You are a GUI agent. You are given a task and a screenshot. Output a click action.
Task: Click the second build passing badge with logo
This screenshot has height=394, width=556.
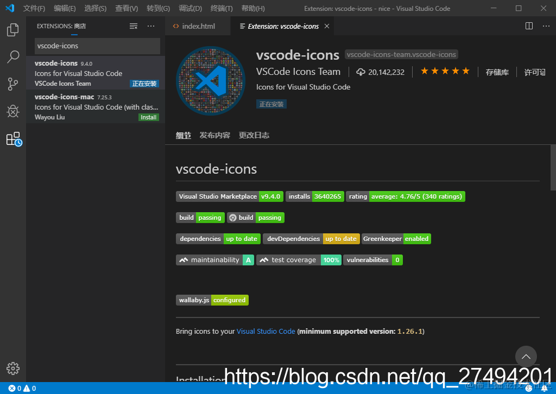pos(256,218)
